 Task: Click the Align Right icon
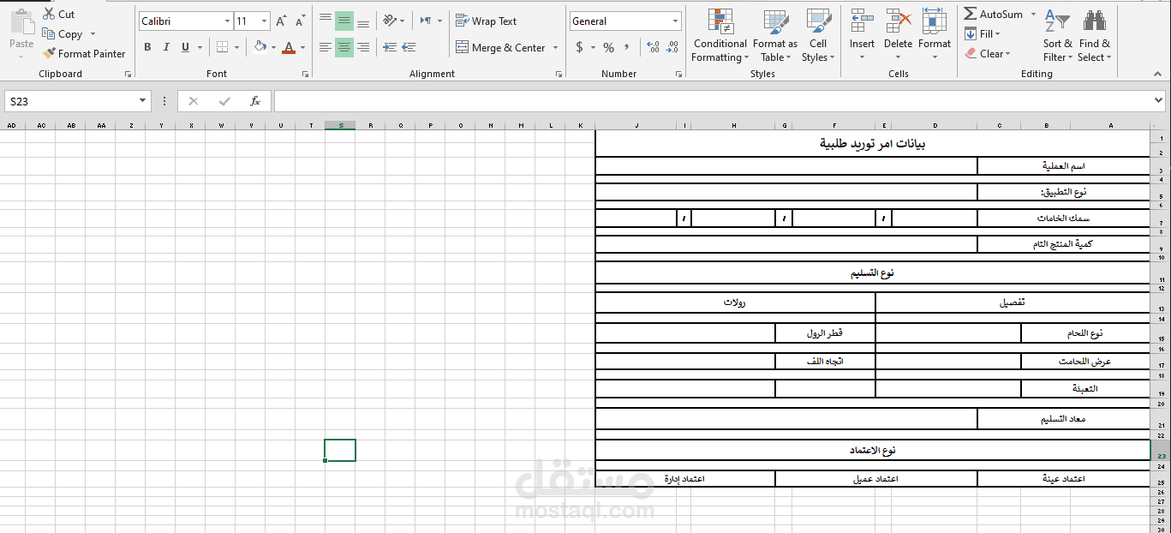coord(363,47)
